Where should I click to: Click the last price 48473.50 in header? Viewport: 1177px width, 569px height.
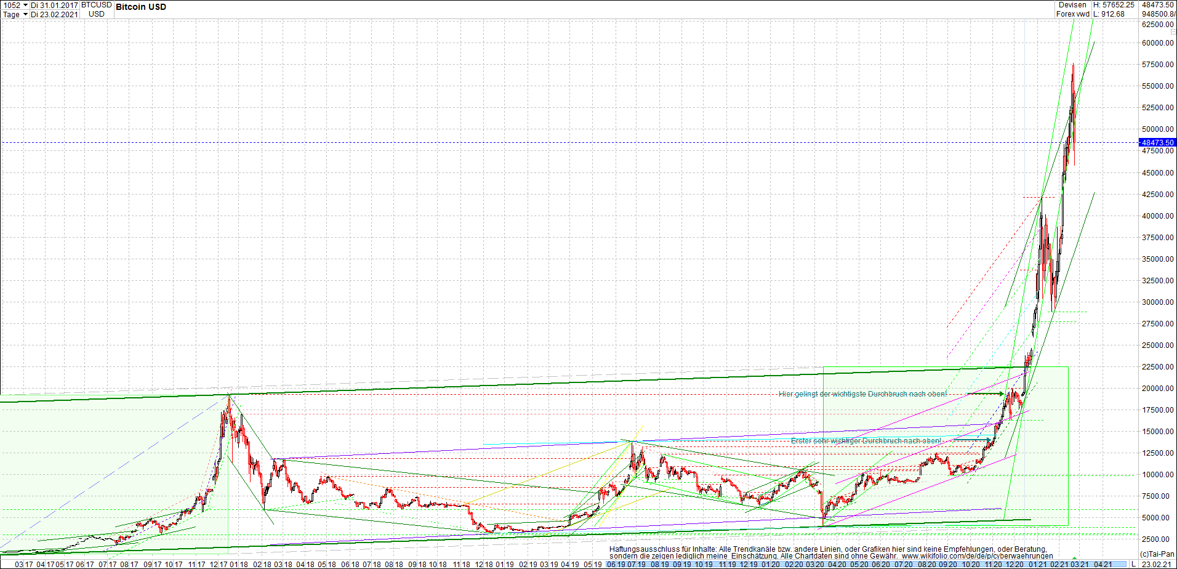click(x=1158, y=5)
